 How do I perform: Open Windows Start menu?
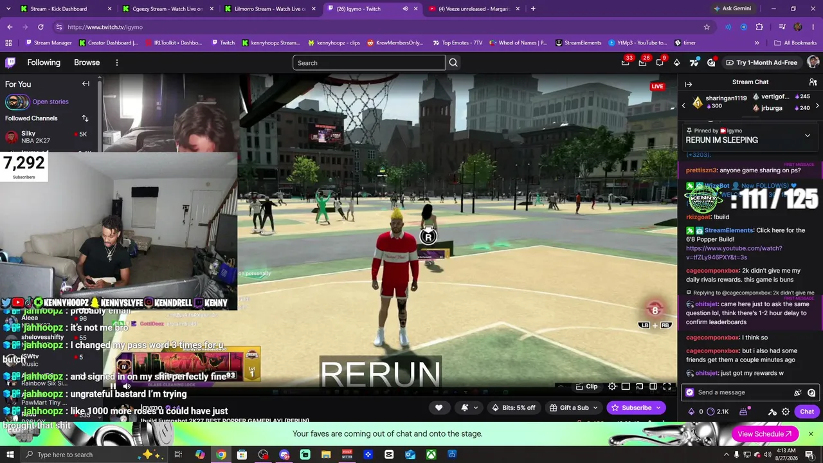[10, 455]
